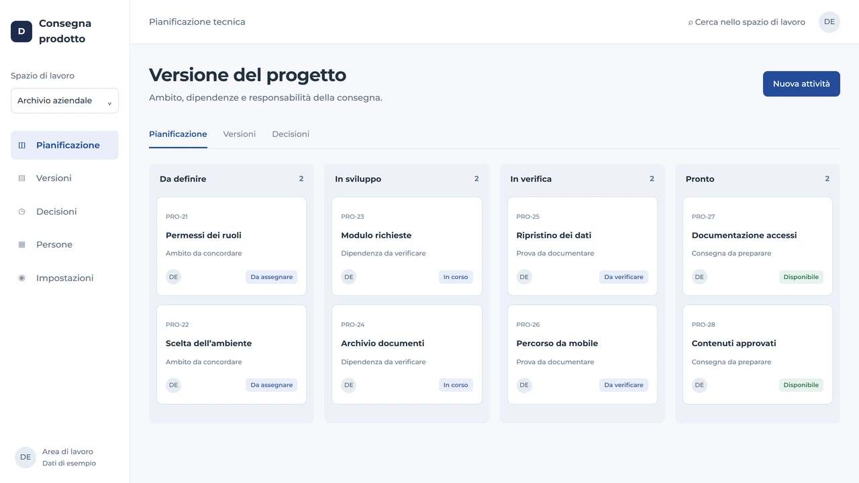Switch to the Decisioni tab
This screenshot has width=859, height=483.
pos(291,134)
